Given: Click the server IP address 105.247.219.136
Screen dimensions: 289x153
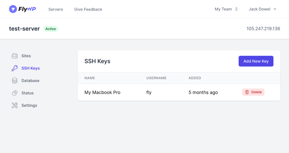Looking at the screenshot, I should pos(263,29).
